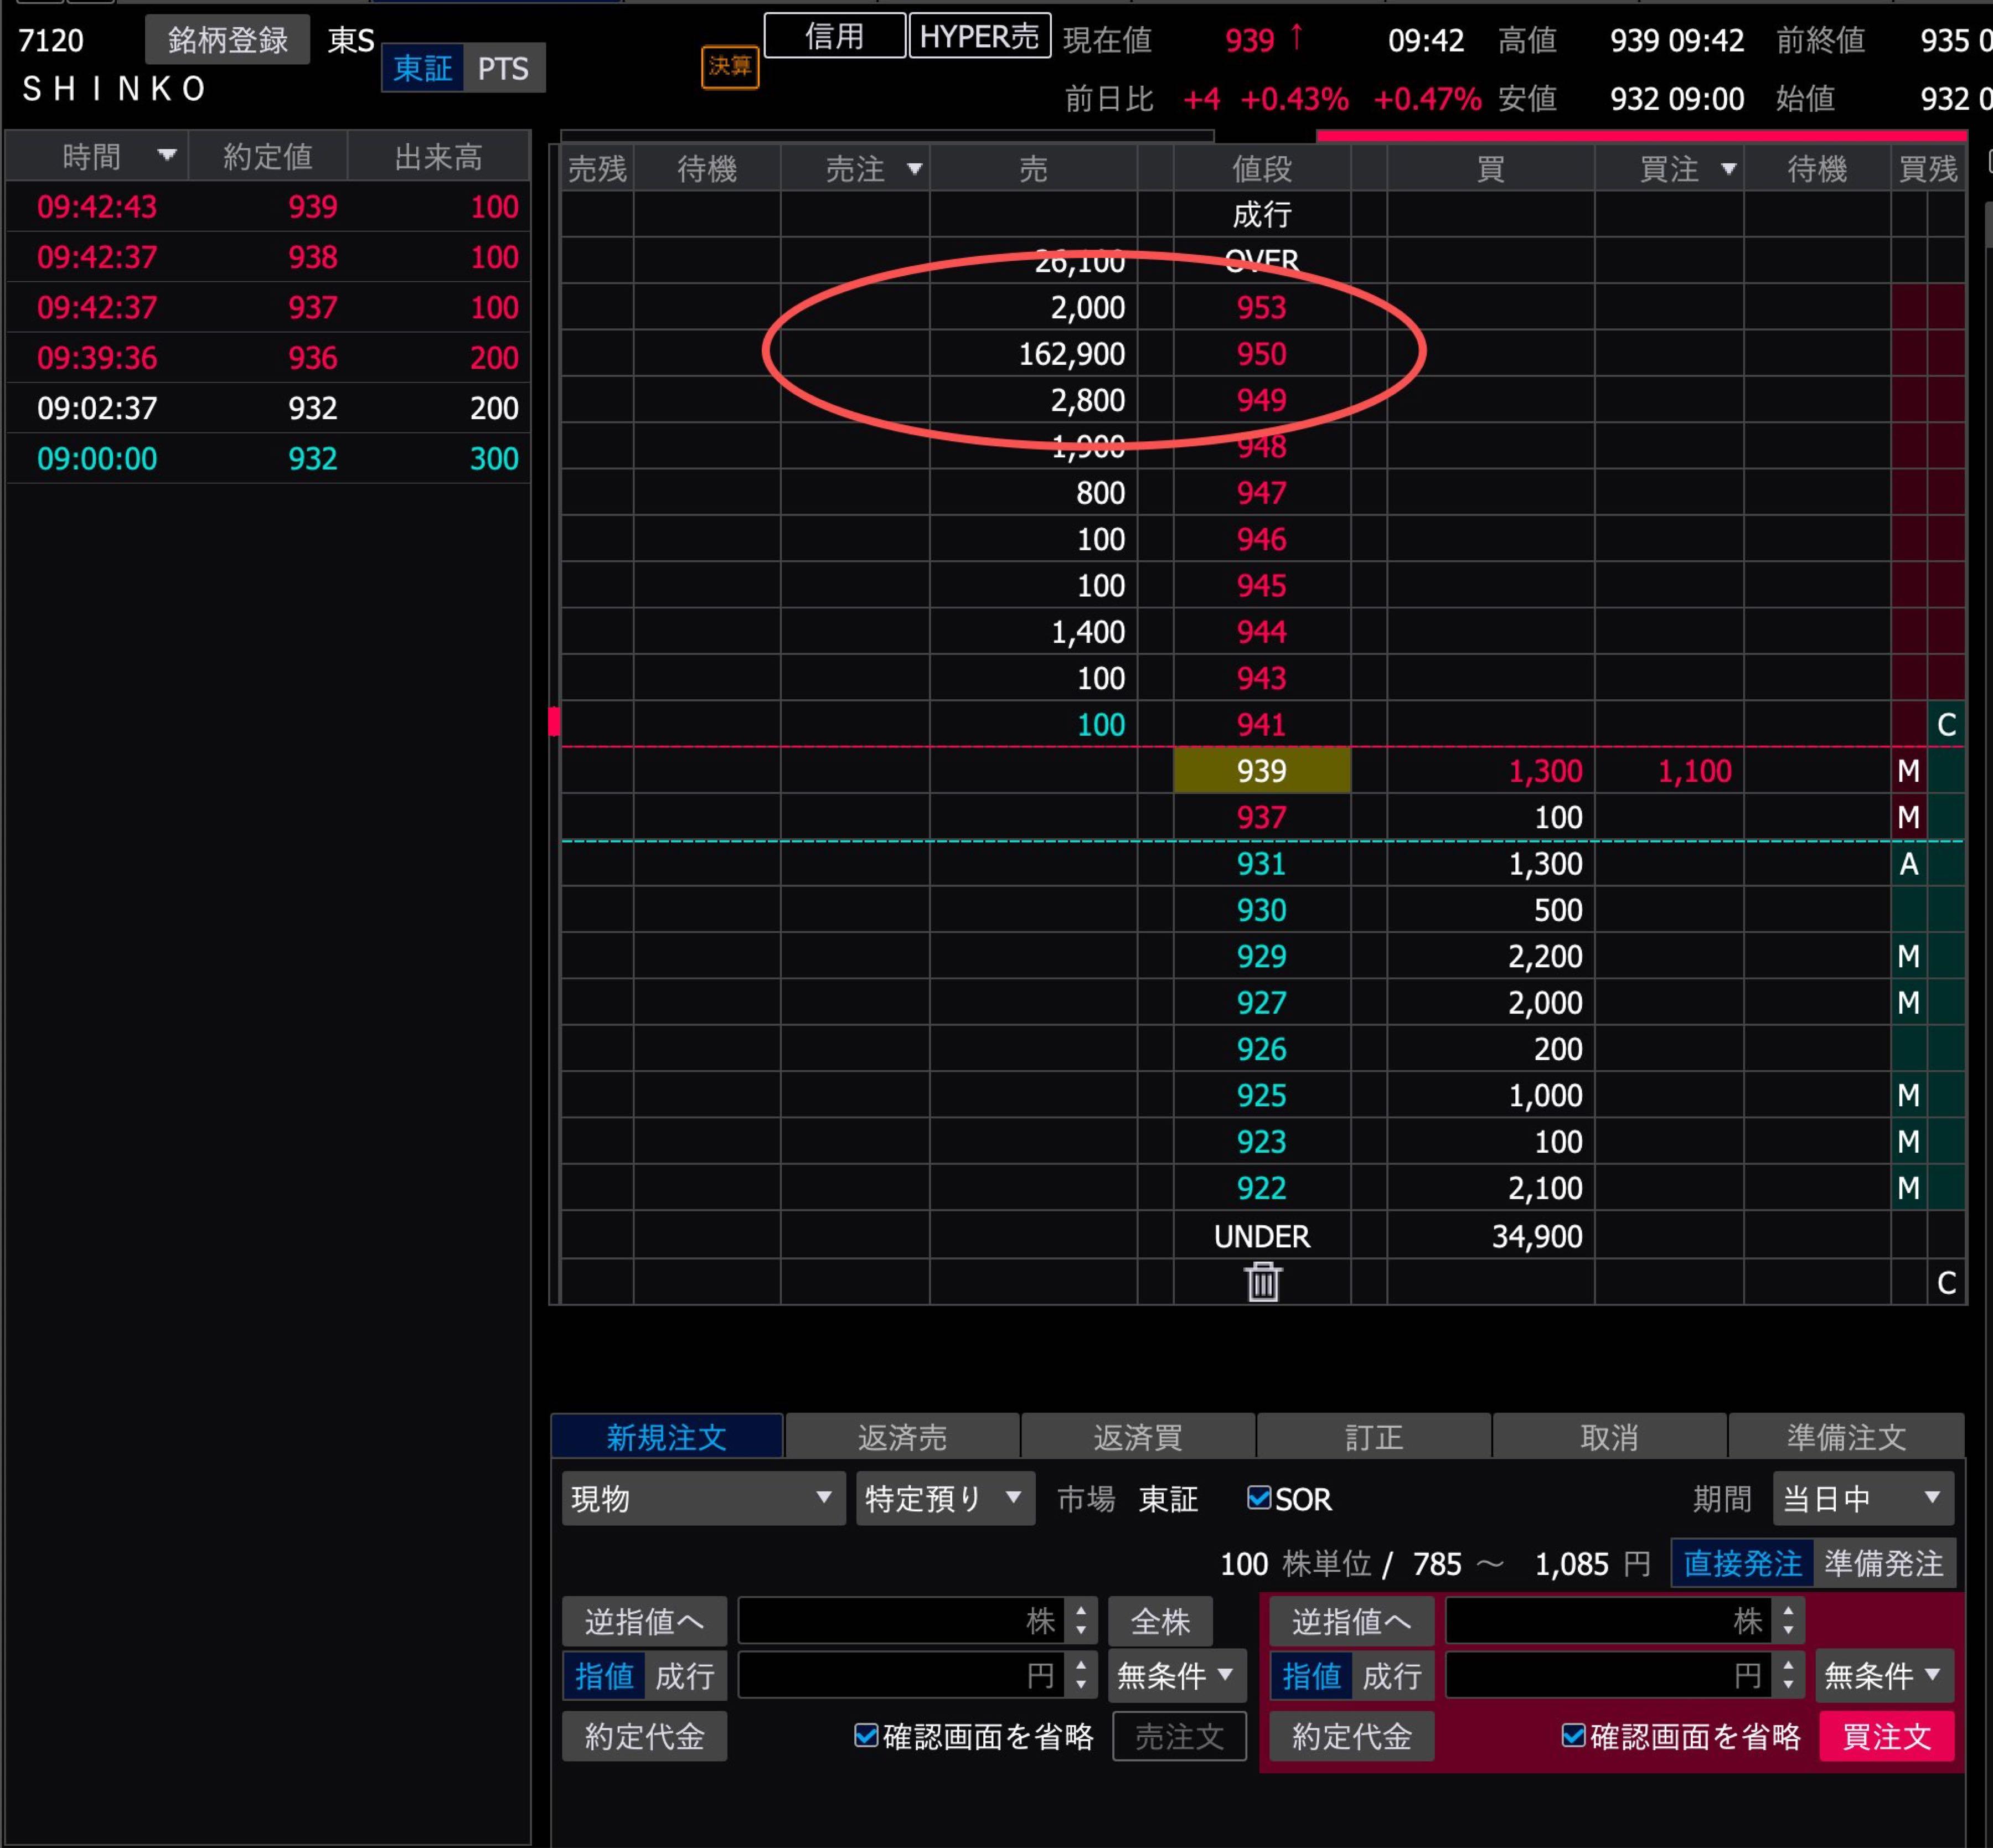This screenshot has height=1848, width=1993.
Task: Toggle 確認画面を省略 checkbox next to 売注文
Action: pyautogui.click(x=866, y=1736)
